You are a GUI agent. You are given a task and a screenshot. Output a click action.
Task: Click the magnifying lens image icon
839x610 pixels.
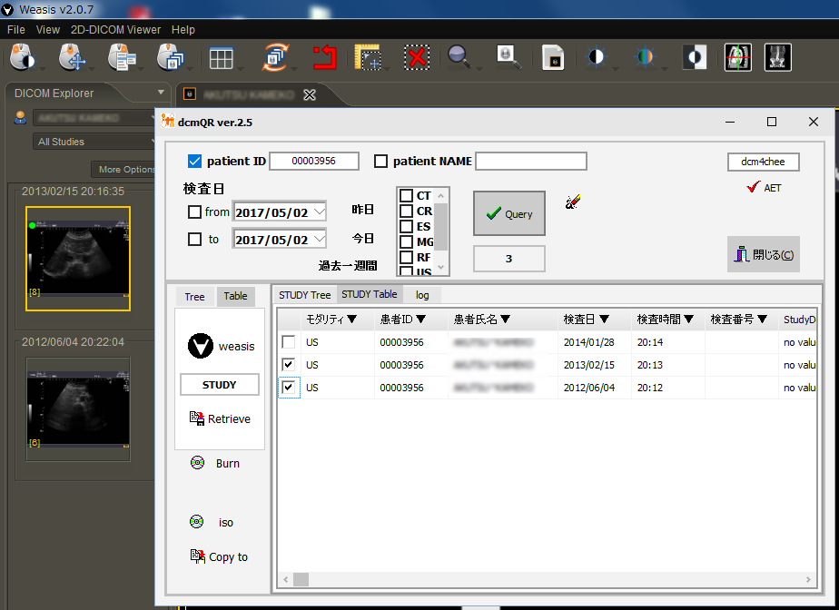pyautogui.click(x=508, y=57)
